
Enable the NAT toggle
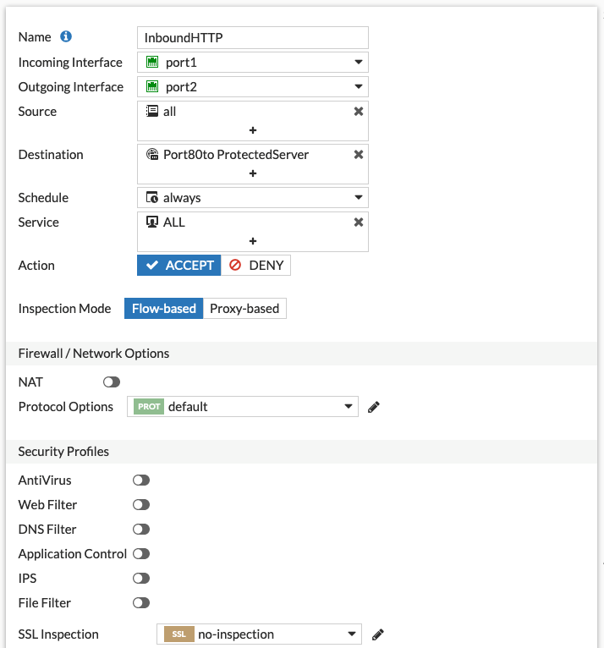[x=111, y=382]
